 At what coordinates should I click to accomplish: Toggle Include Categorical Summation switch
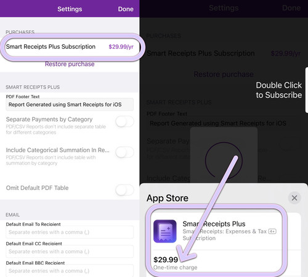124,152
